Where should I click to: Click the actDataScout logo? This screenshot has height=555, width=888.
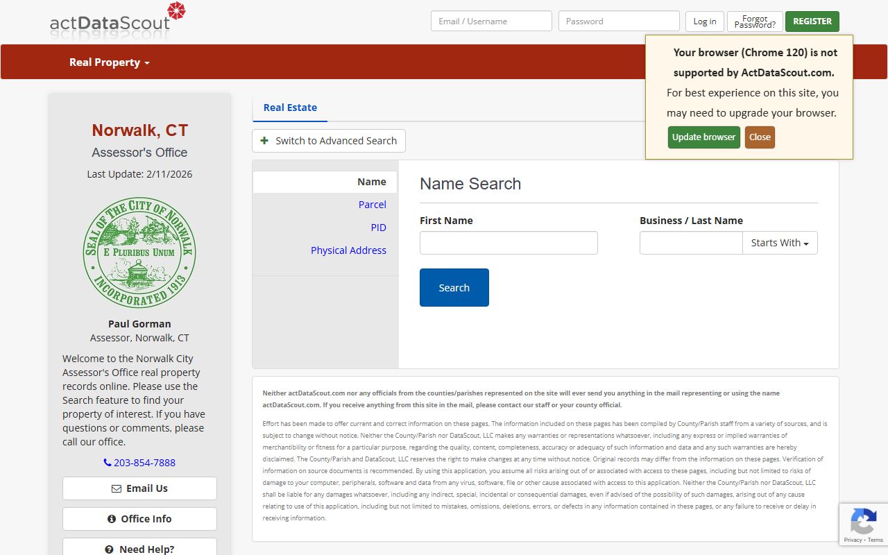117,20
